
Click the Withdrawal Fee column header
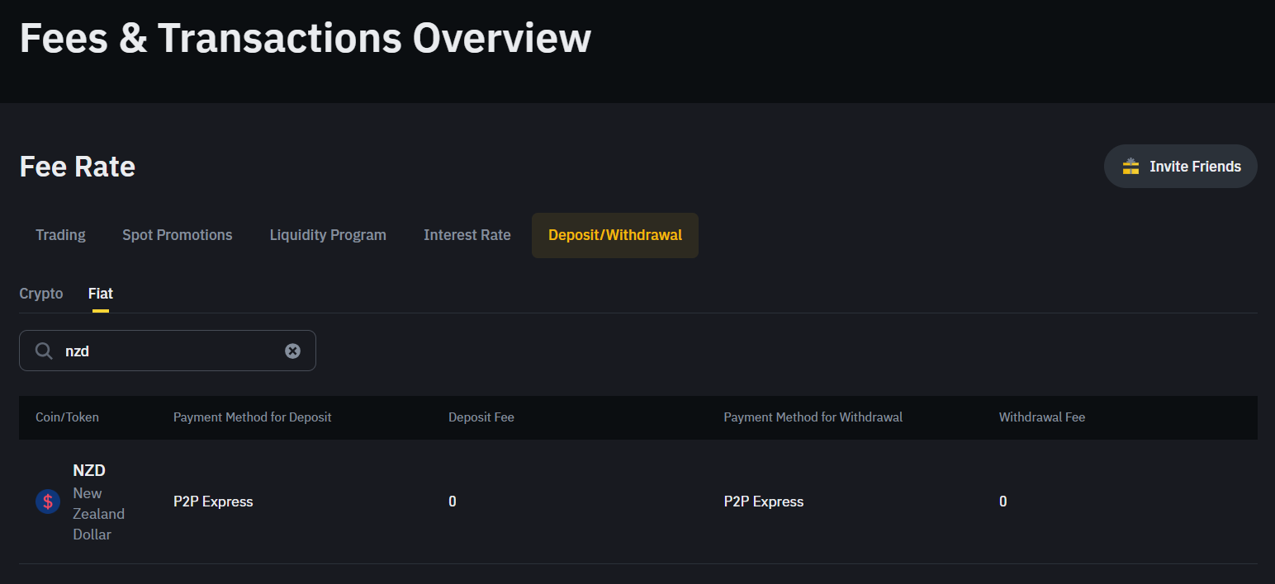pos(1042,417)
